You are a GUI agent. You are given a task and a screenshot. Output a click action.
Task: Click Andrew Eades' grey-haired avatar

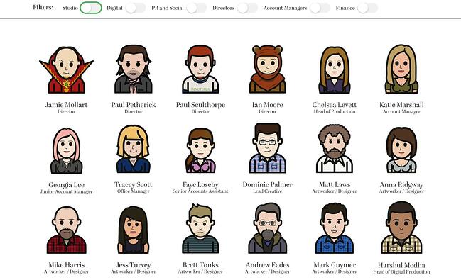tap(268, 228)
